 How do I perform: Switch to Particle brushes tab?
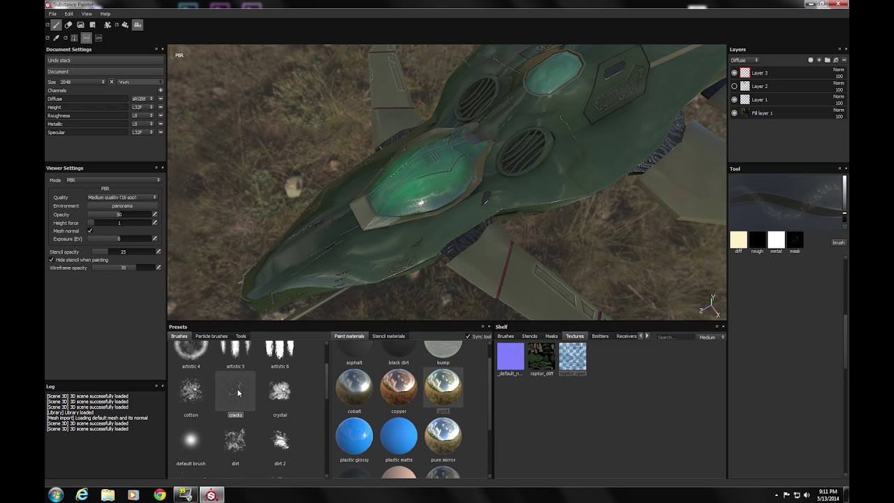212,337
